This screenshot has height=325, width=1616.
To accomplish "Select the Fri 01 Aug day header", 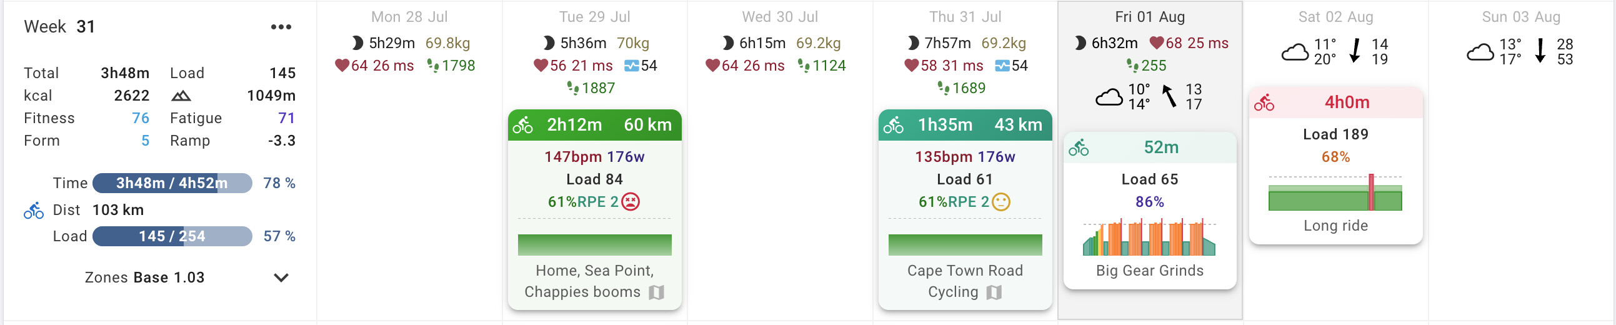I will tap(1149, 17).
